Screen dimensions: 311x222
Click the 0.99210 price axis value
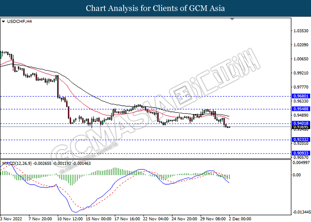(301, 73)
